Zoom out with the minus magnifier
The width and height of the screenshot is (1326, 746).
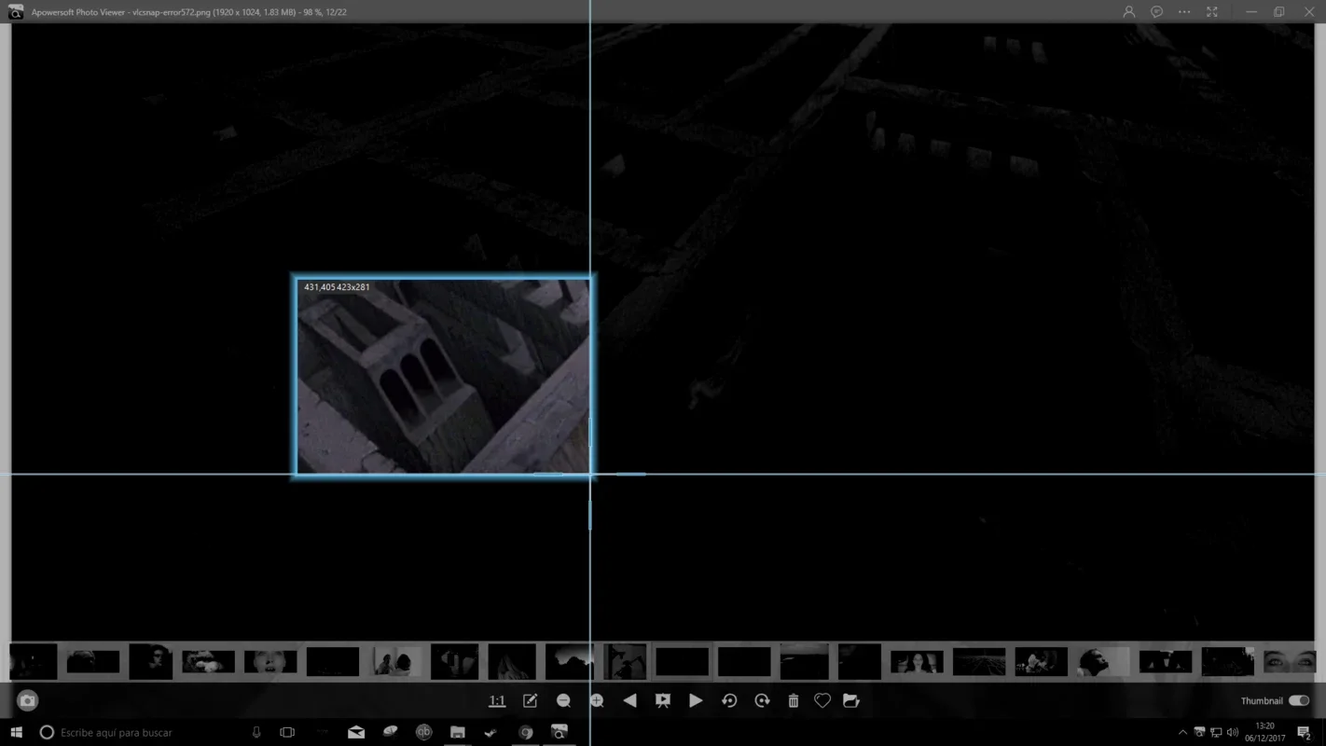(563, 700)
